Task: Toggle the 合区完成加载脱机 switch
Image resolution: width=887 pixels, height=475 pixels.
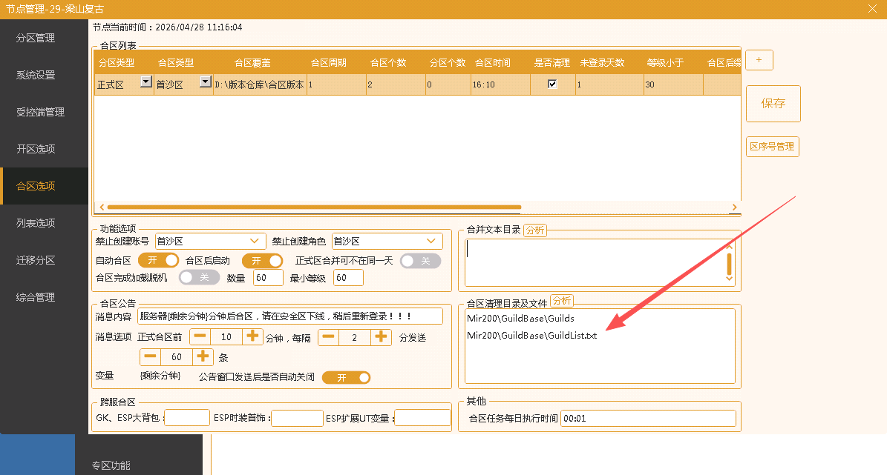Action: 199,277
